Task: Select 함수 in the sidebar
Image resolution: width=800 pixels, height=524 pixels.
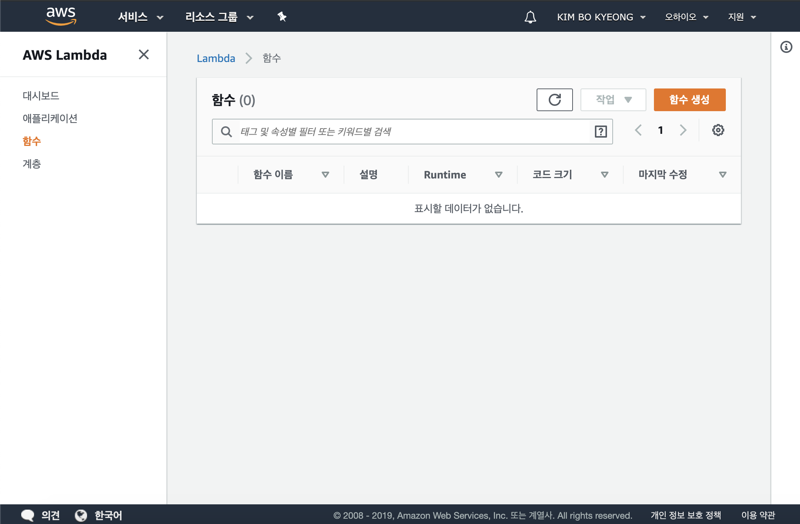Action: tap(32, 141)
